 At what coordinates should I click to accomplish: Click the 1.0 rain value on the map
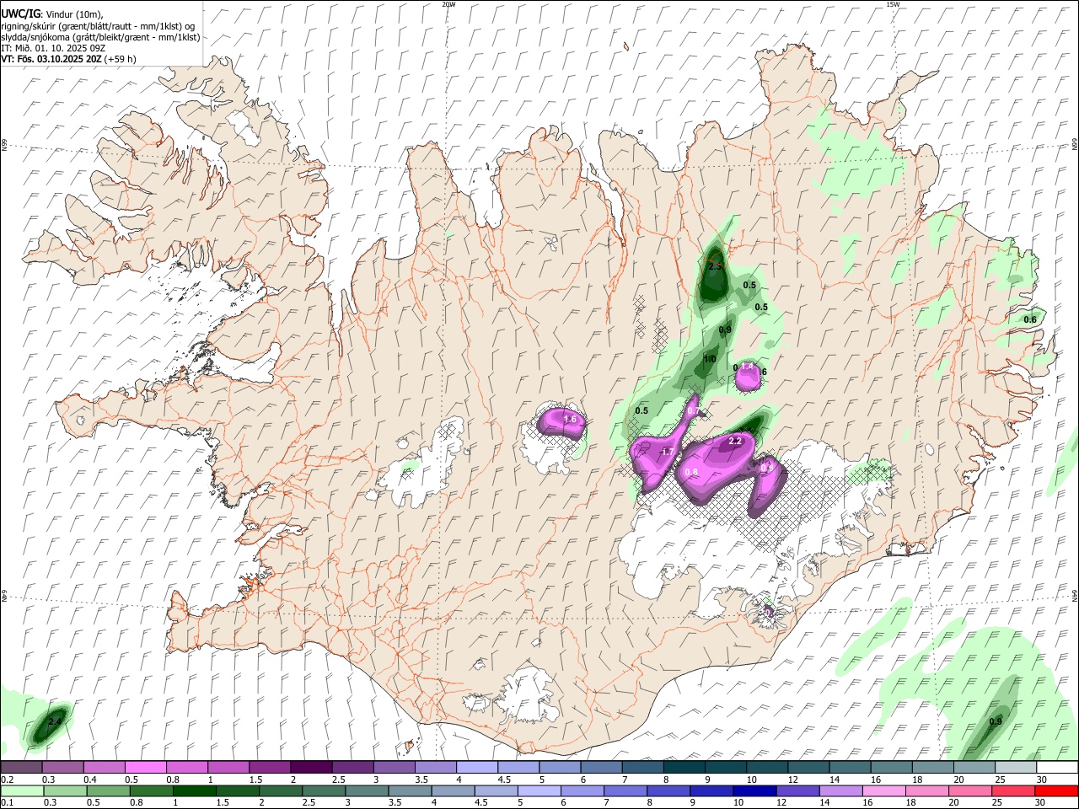pyautogui.click(x=710, y=360)
